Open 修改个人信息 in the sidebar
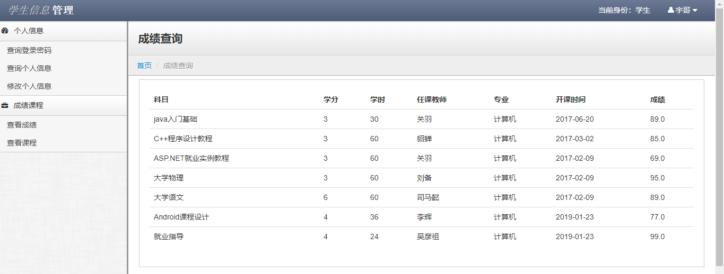Screen dimensions: 724x274 [x=29, y=86]
